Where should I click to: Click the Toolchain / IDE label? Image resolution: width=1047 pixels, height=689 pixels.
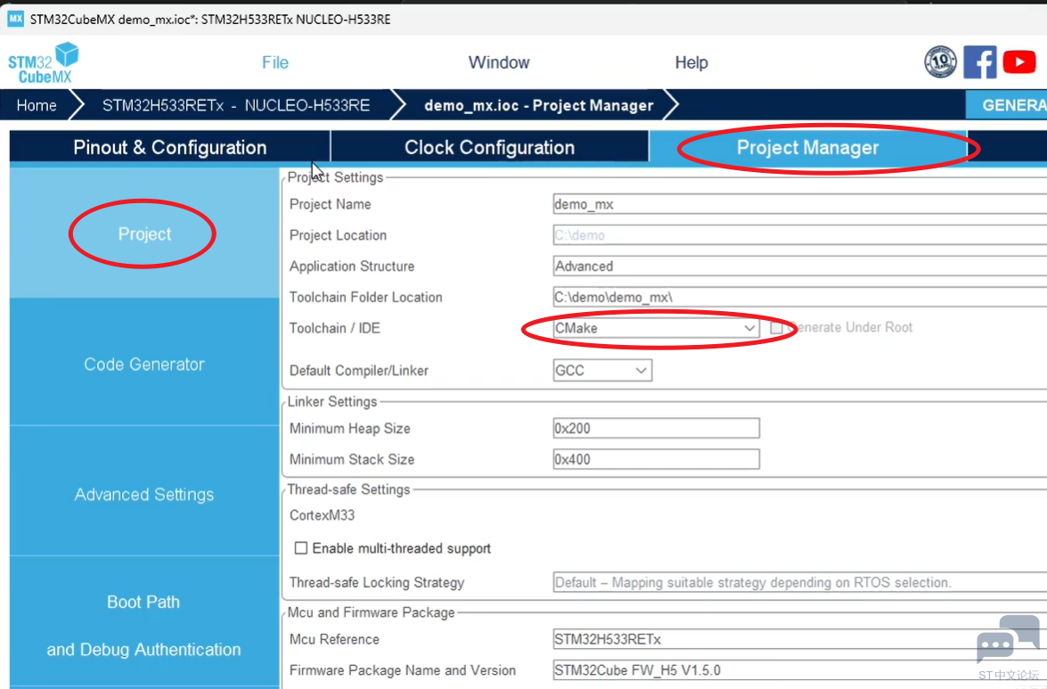[334, 328]
